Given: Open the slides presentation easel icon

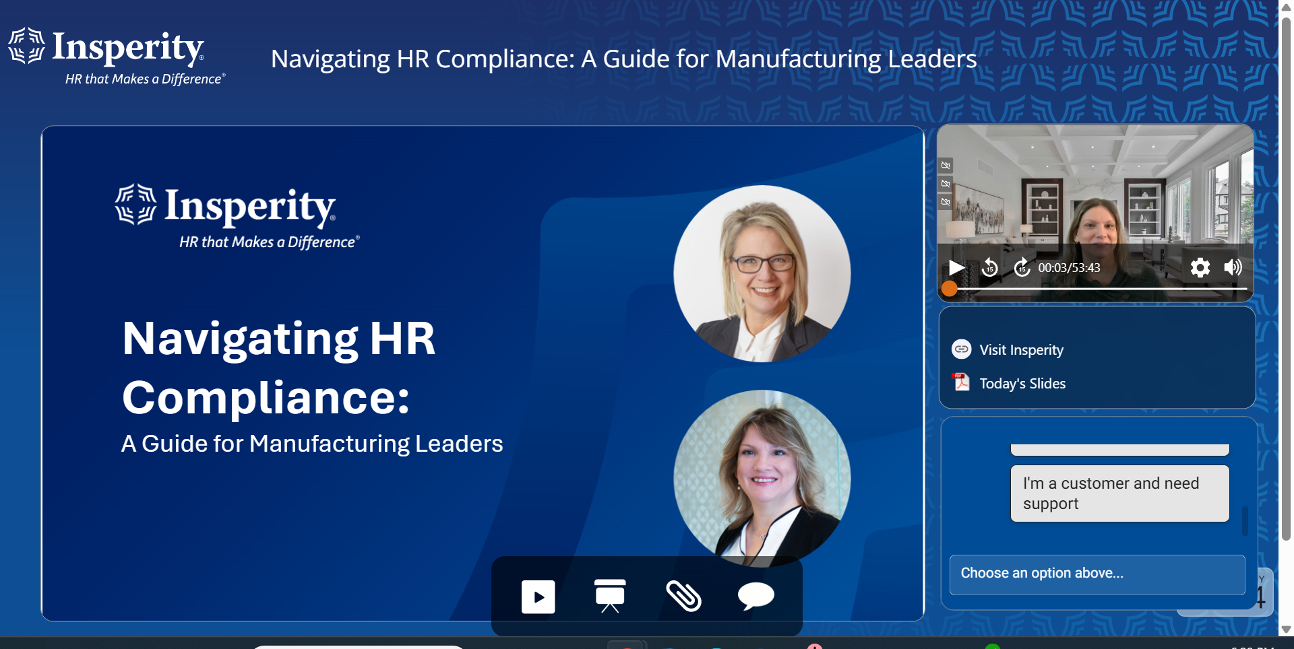Looking at the screenshot, I should pyautogui.click(x=610, y=596).
